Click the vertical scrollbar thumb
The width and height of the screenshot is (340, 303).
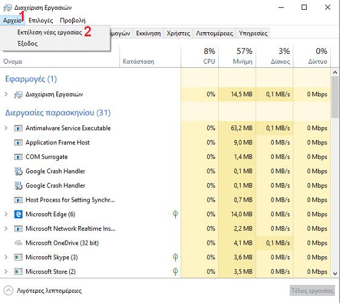tap(335, 97)
